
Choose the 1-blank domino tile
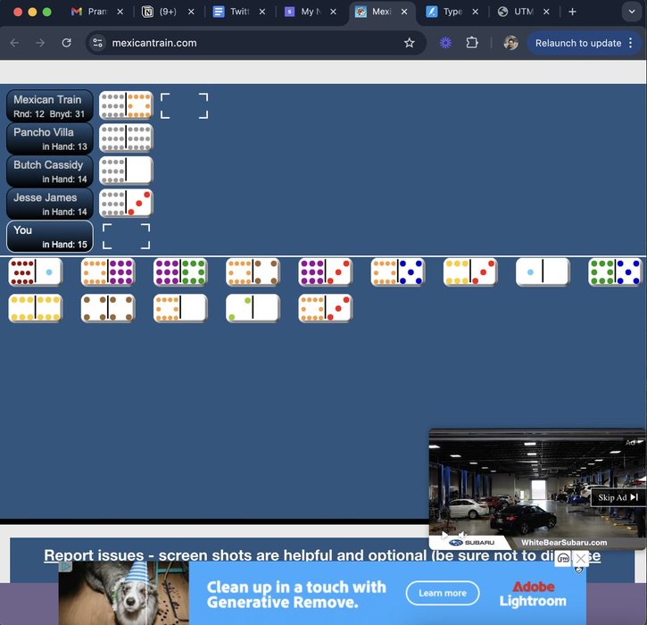tap(543, 272)
